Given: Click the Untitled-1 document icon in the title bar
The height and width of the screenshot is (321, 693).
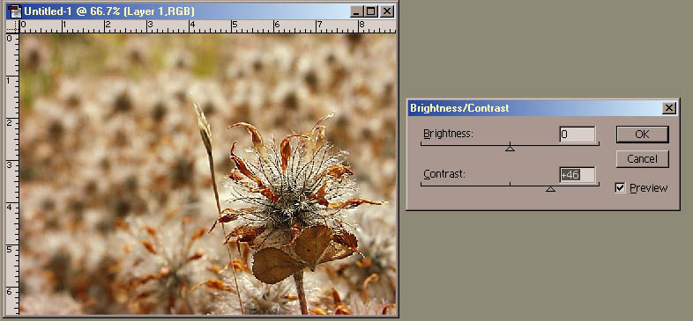Looking at the screenshot, I should [x=15, y=11].
